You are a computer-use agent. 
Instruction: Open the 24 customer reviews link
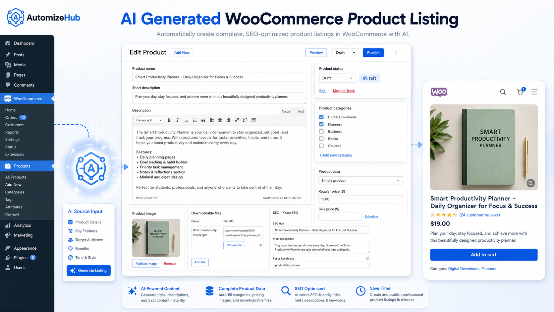(479, 215)
